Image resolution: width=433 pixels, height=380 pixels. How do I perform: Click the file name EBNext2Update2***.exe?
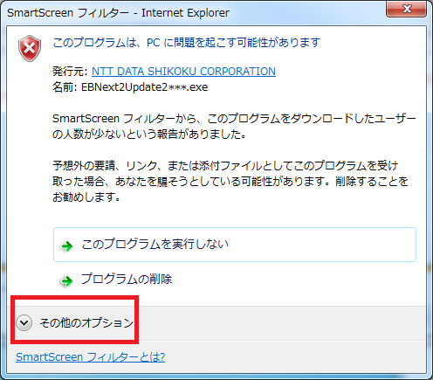point(144,87)
